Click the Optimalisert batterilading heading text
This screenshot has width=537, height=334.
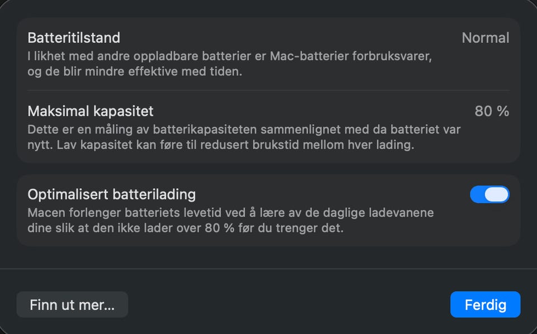(x=112, y=194)
